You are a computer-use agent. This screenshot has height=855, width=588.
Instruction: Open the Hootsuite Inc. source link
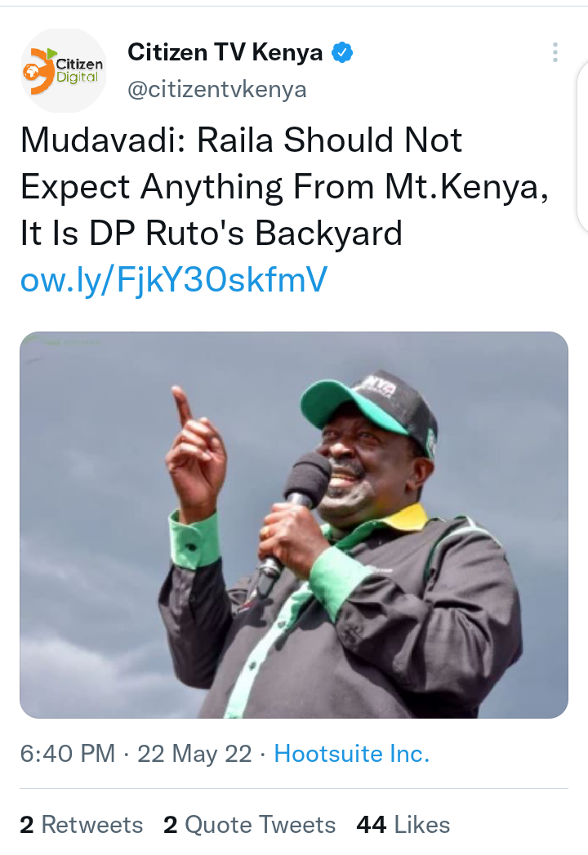pos(352,754)
